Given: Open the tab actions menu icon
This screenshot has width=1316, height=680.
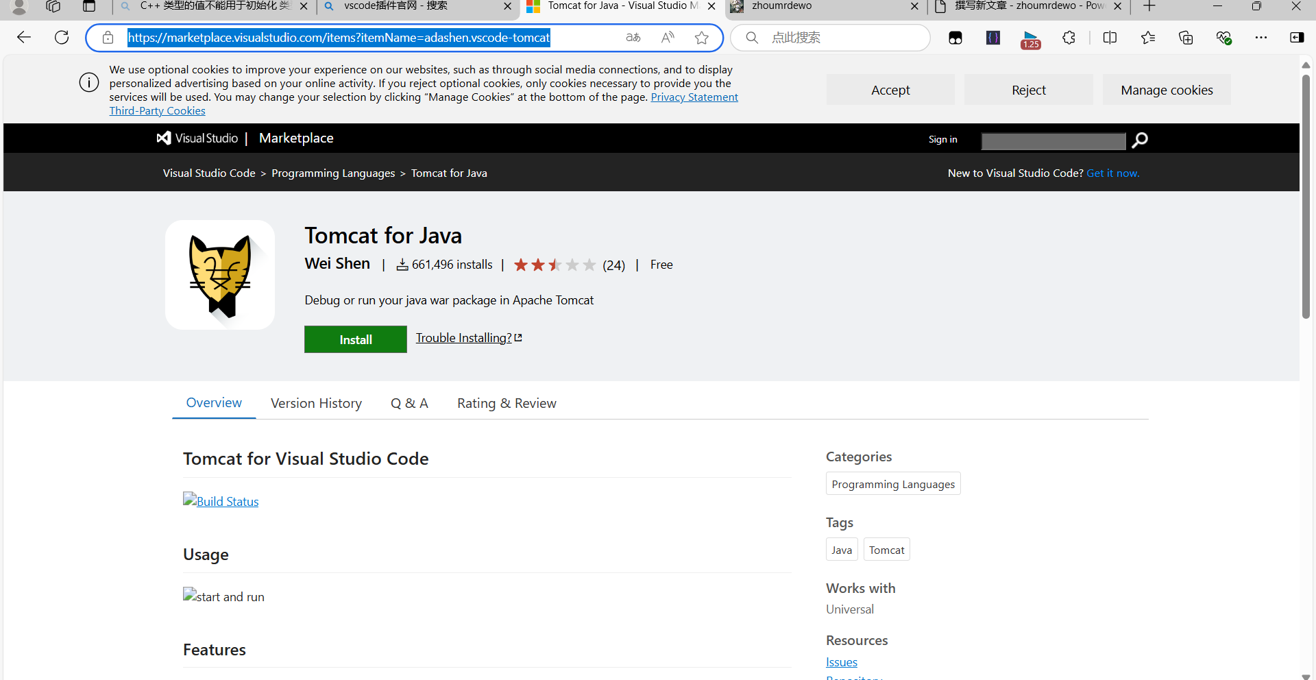Looking at the screenshot, I should click(89, 6).
